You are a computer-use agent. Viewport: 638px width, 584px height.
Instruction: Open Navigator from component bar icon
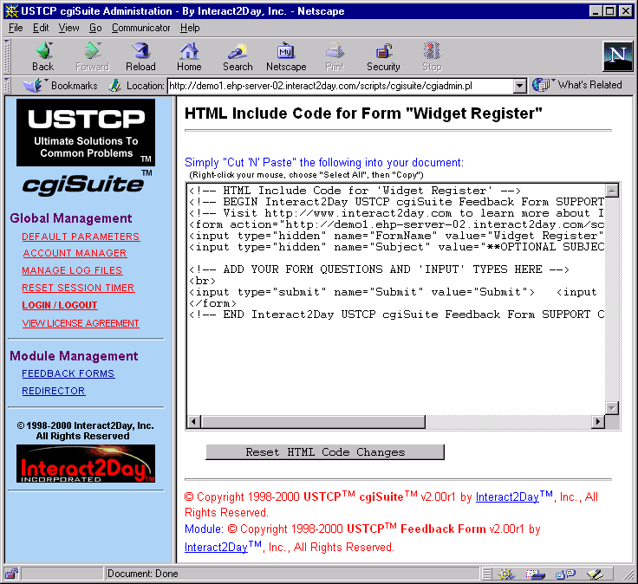point(506,574)
